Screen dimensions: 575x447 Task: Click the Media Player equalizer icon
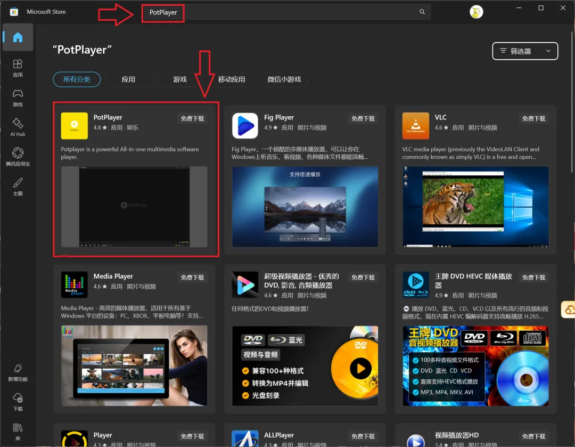75,285
